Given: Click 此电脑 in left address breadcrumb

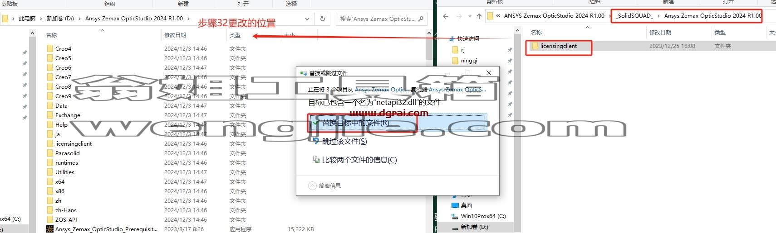Looking at the screenshot, I should [x=27, y=19].
